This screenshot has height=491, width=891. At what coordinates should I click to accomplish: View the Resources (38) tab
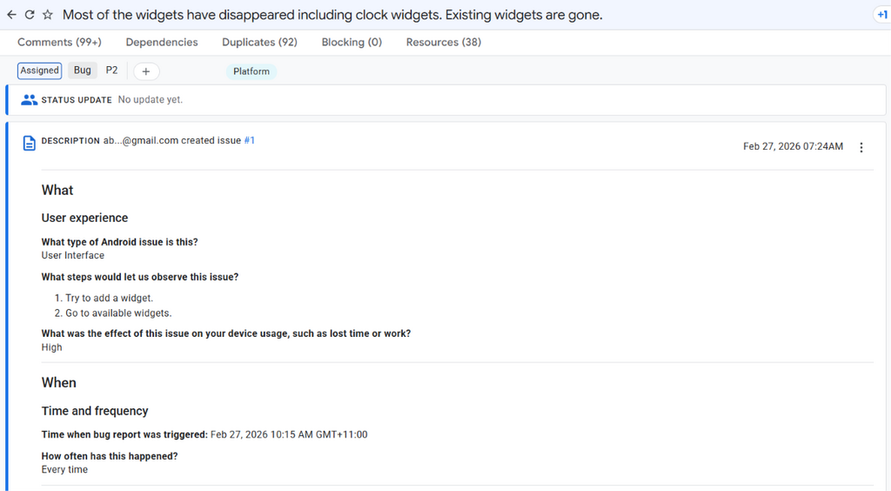(x=444, y=42)
